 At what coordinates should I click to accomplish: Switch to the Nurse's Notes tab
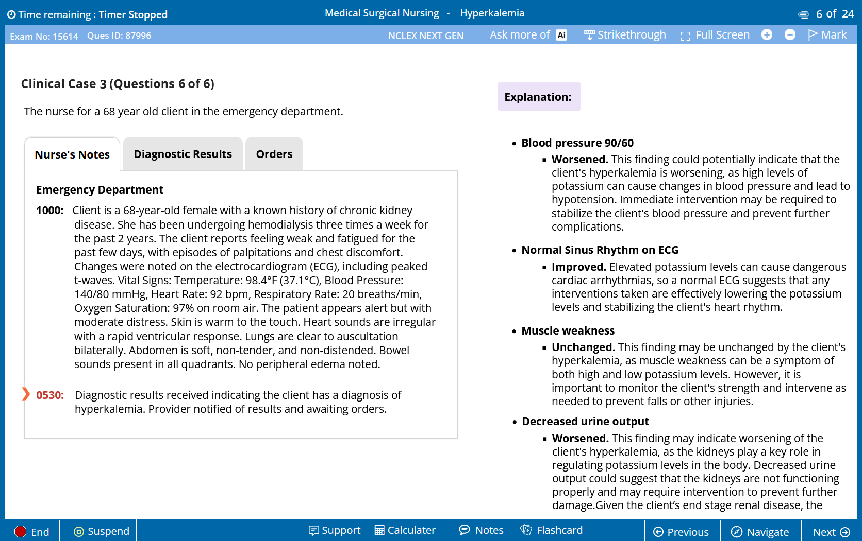[72, 154]
